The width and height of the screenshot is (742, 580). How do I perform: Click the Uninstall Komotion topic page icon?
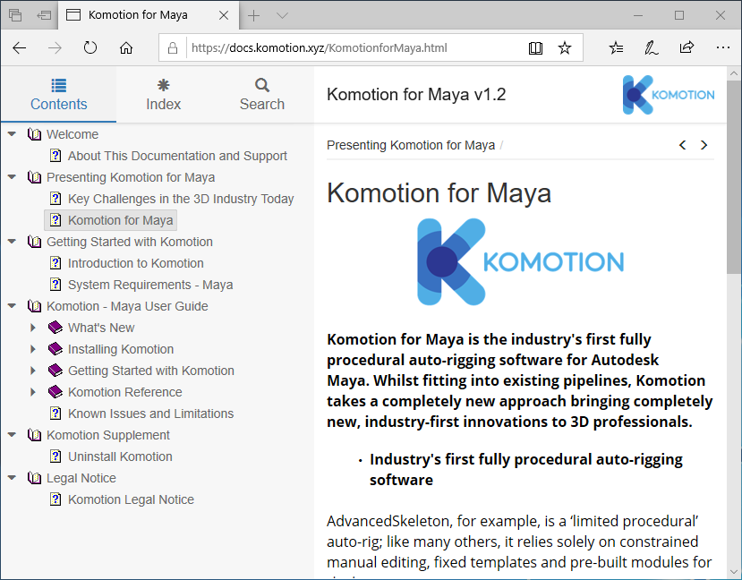55,456
